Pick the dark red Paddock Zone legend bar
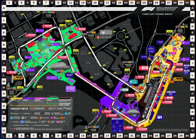Screen dimensions: 196x139 65,98
